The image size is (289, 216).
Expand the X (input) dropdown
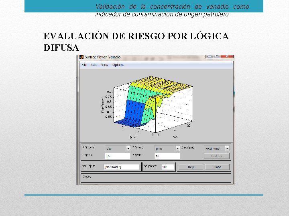(128, 148)
